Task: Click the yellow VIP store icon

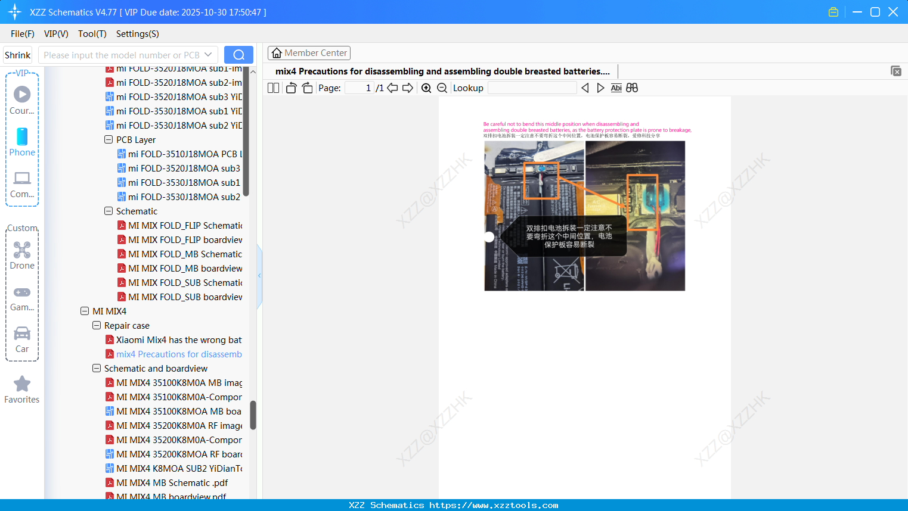Action: click(833, 12)
